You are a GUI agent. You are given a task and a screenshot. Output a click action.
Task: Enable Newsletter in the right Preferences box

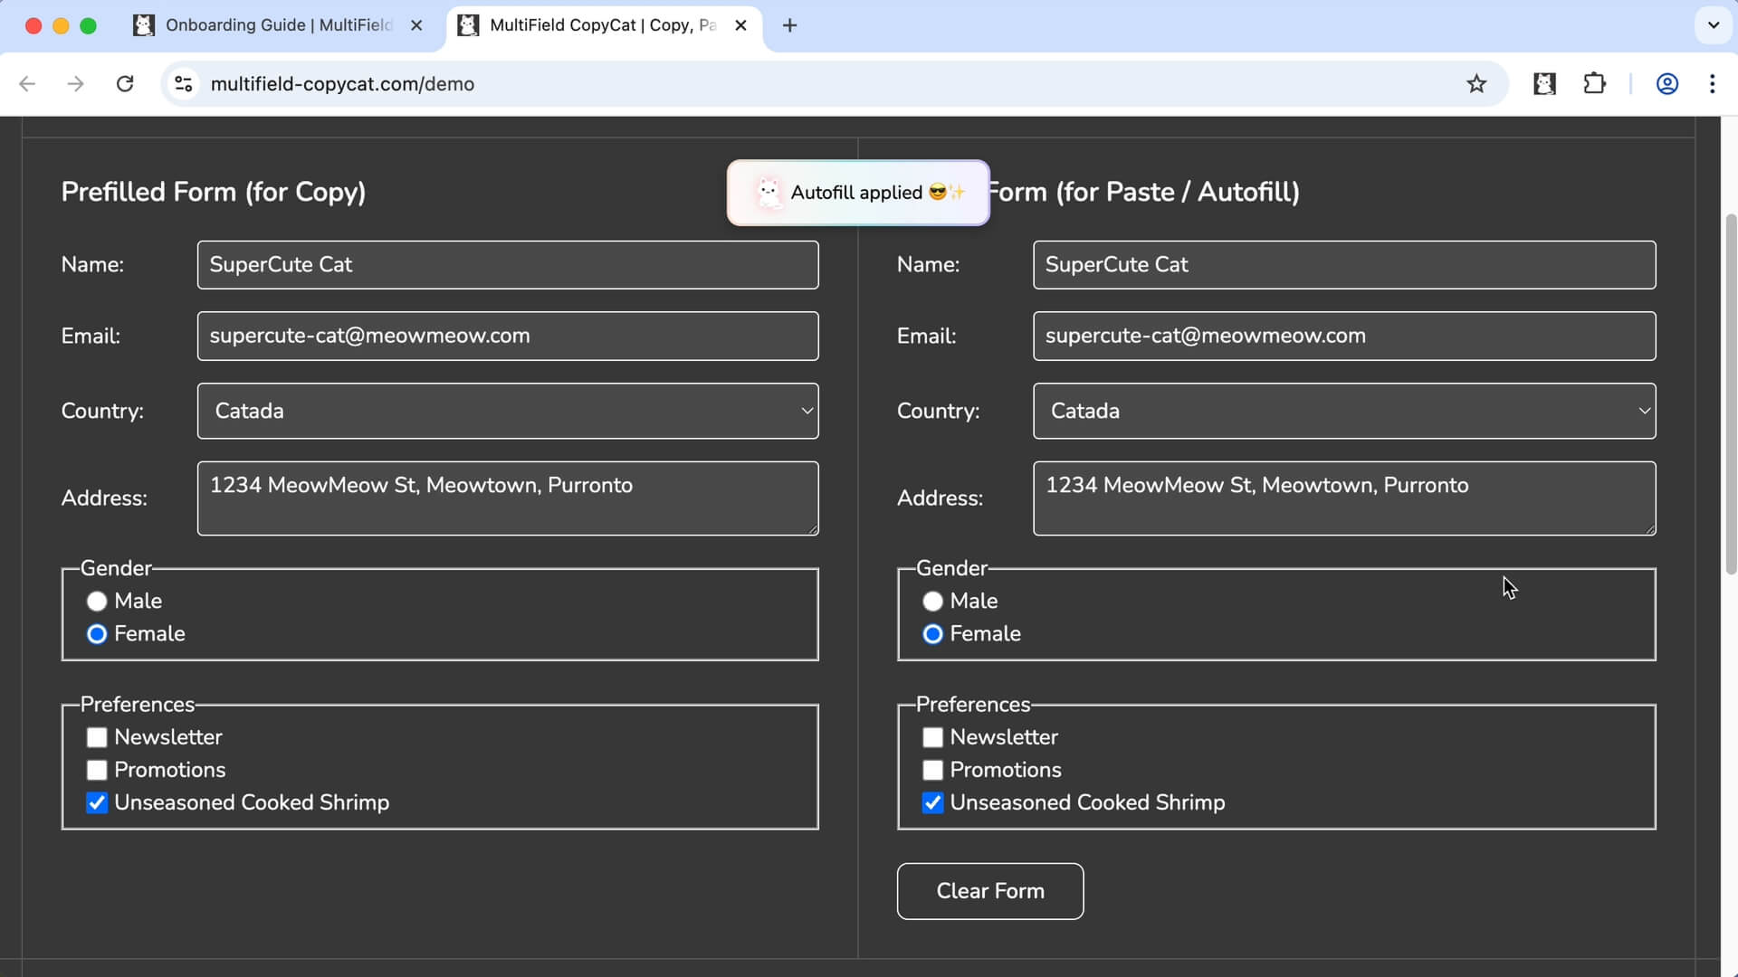pos(932,737)
